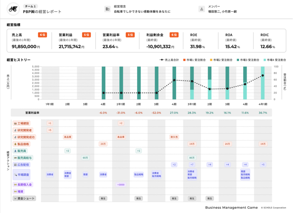Image resolution: width=303 pixels, height=213 pixels.
Task: Click the person icon beside メンバー
Action: [202, 9]
